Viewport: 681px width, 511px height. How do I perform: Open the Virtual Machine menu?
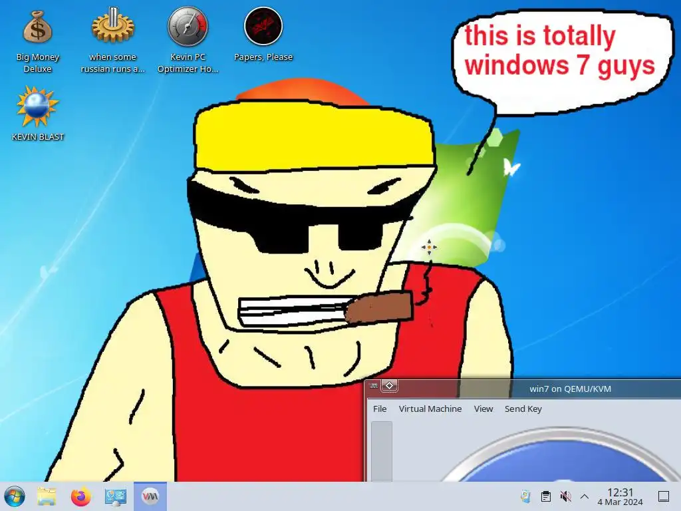(430, 409)
